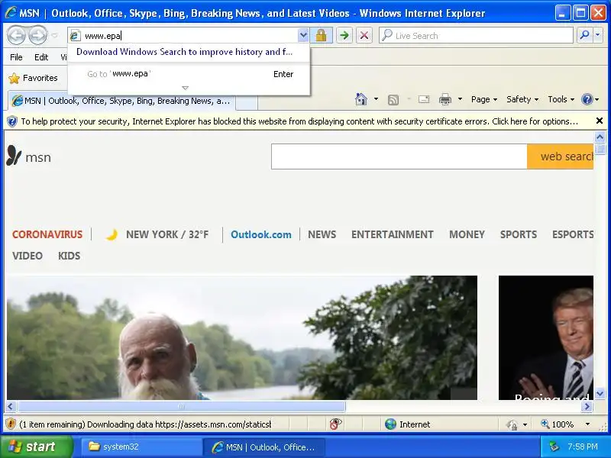Click the suited man story thumbnail
This screenshot has height=458, width=611.
[546, 337]
